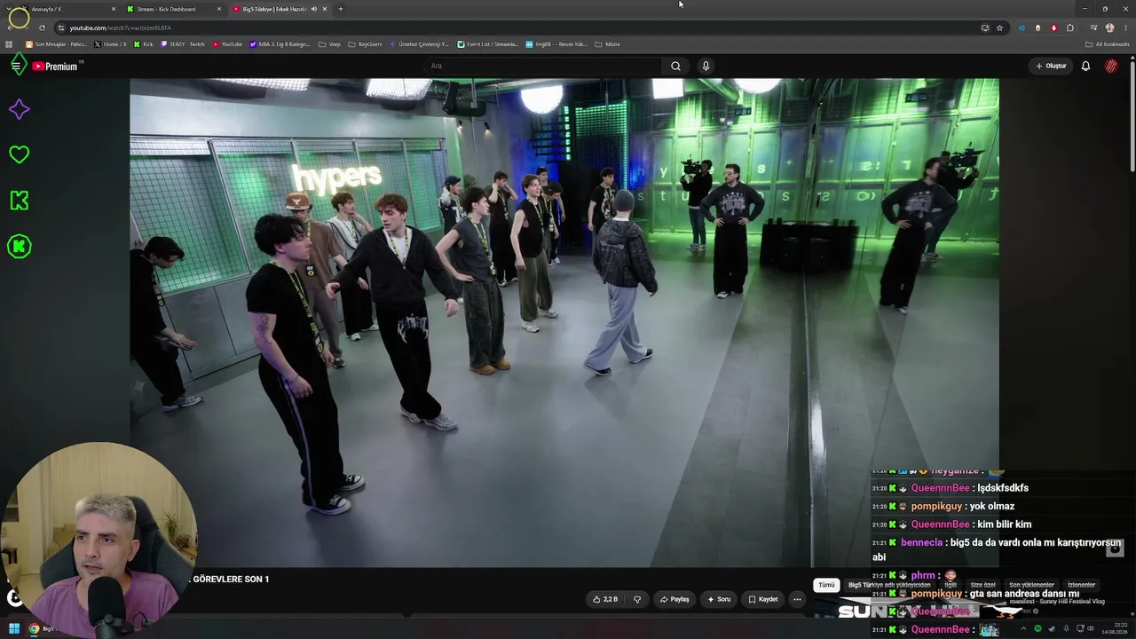
Task: Click the Chrome icon in the taskbar
Action: 34,629
